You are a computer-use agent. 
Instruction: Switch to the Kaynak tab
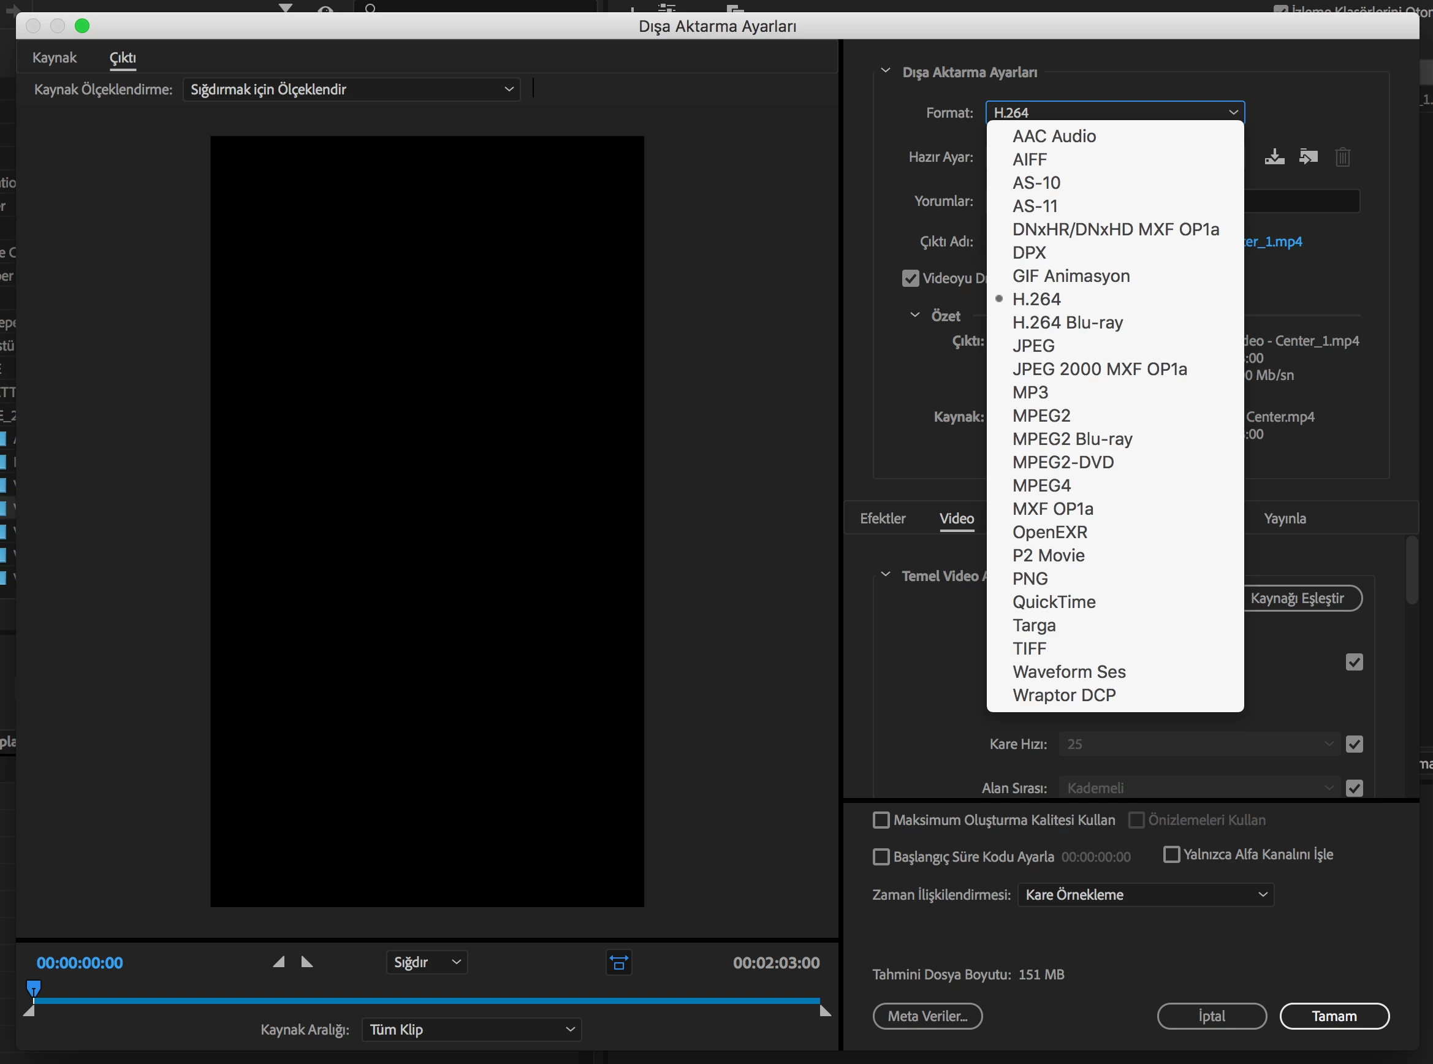point(54,58)
